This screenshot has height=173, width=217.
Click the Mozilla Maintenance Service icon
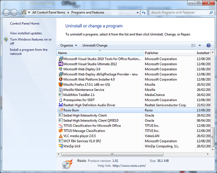[61, 89]
